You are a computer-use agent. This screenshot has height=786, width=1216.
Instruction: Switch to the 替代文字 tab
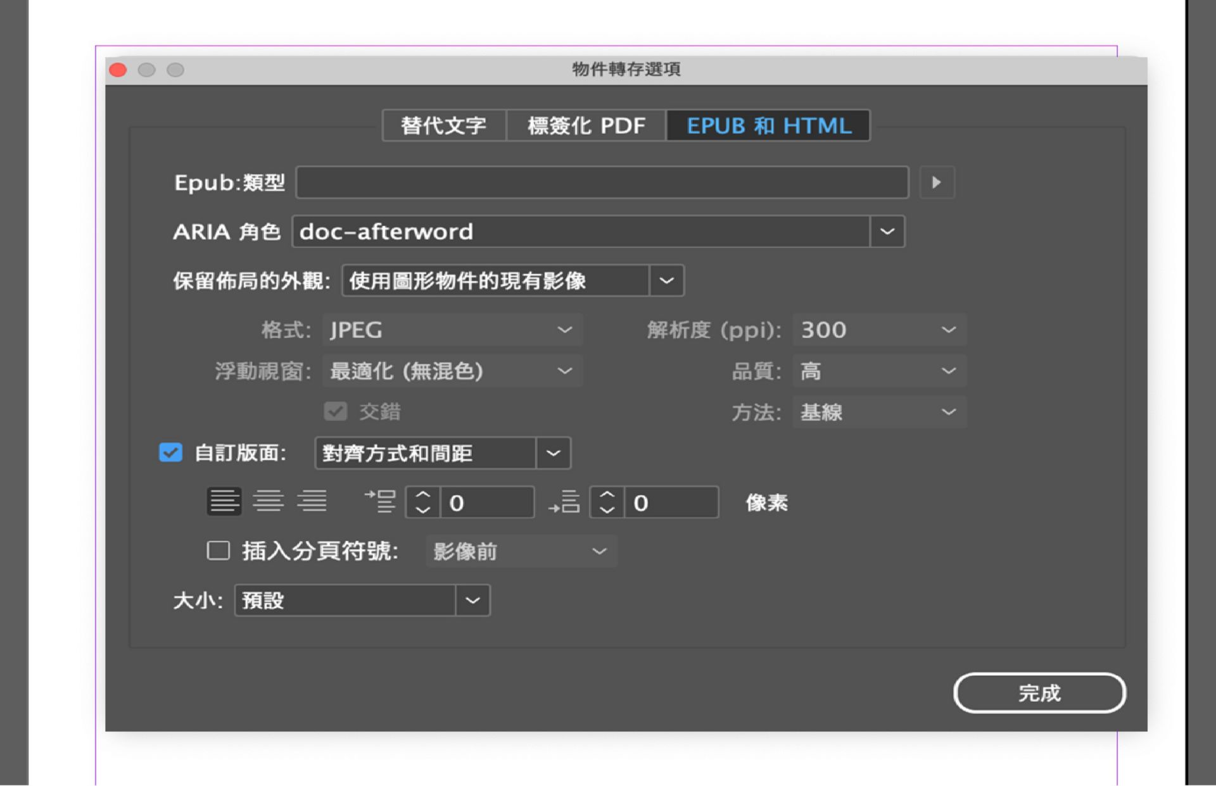click(x=443, y=125)
